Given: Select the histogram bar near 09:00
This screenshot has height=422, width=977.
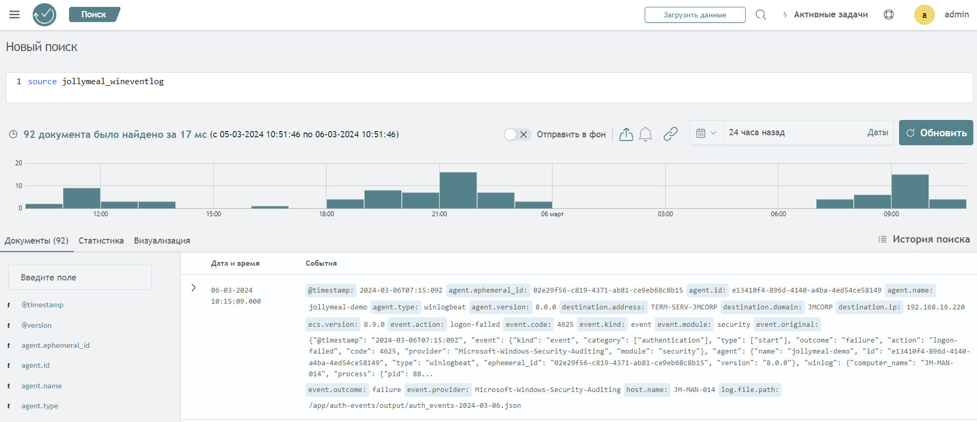Looking at the screenshot, I should (x=910, y=191).
